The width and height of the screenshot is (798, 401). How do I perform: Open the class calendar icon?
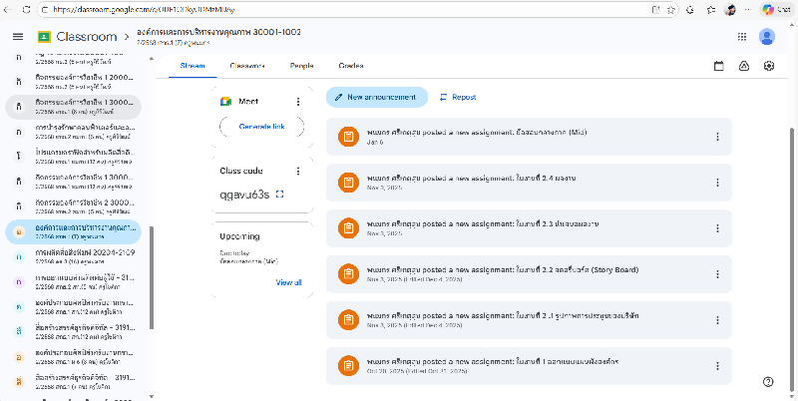pos(719,66)
